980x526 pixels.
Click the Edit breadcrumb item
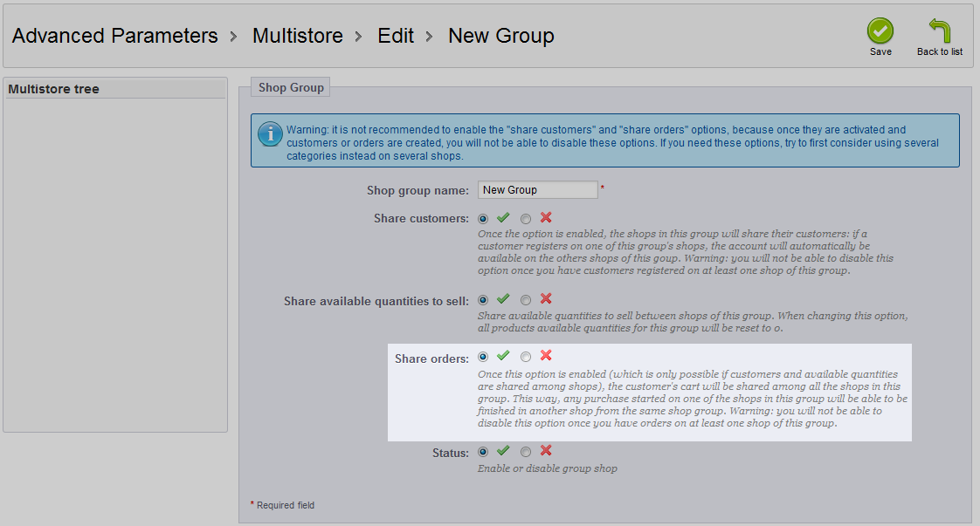click(396, 36)
